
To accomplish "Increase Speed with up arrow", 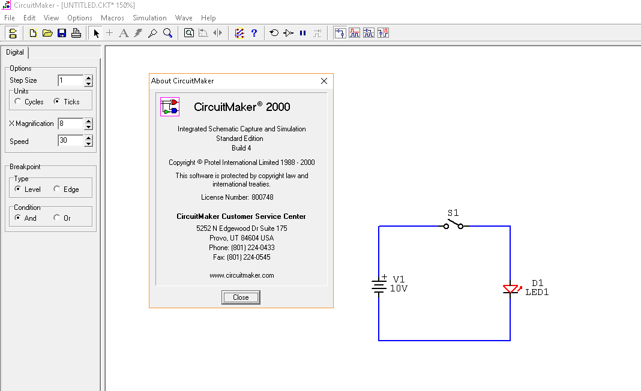I will pyautogui.click(x=88, y=138).
